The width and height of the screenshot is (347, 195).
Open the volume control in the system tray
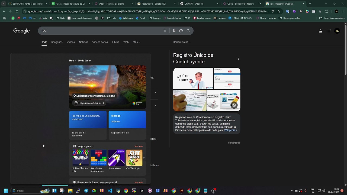click(x=324, y=191)
